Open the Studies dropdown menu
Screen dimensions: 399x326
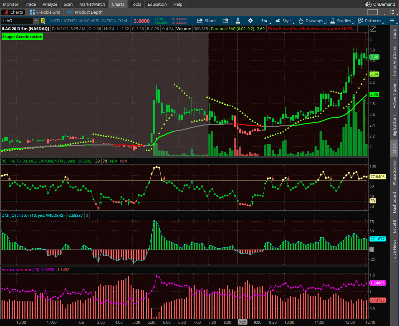[x=341, y=21]
